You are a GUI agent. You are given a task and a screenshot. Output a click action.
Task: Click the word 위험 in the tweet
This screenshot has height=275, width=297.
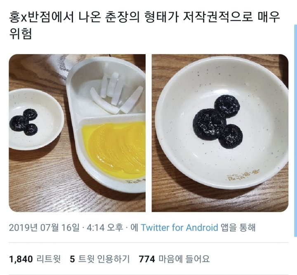pyautogui.click(x=20, y=33)
